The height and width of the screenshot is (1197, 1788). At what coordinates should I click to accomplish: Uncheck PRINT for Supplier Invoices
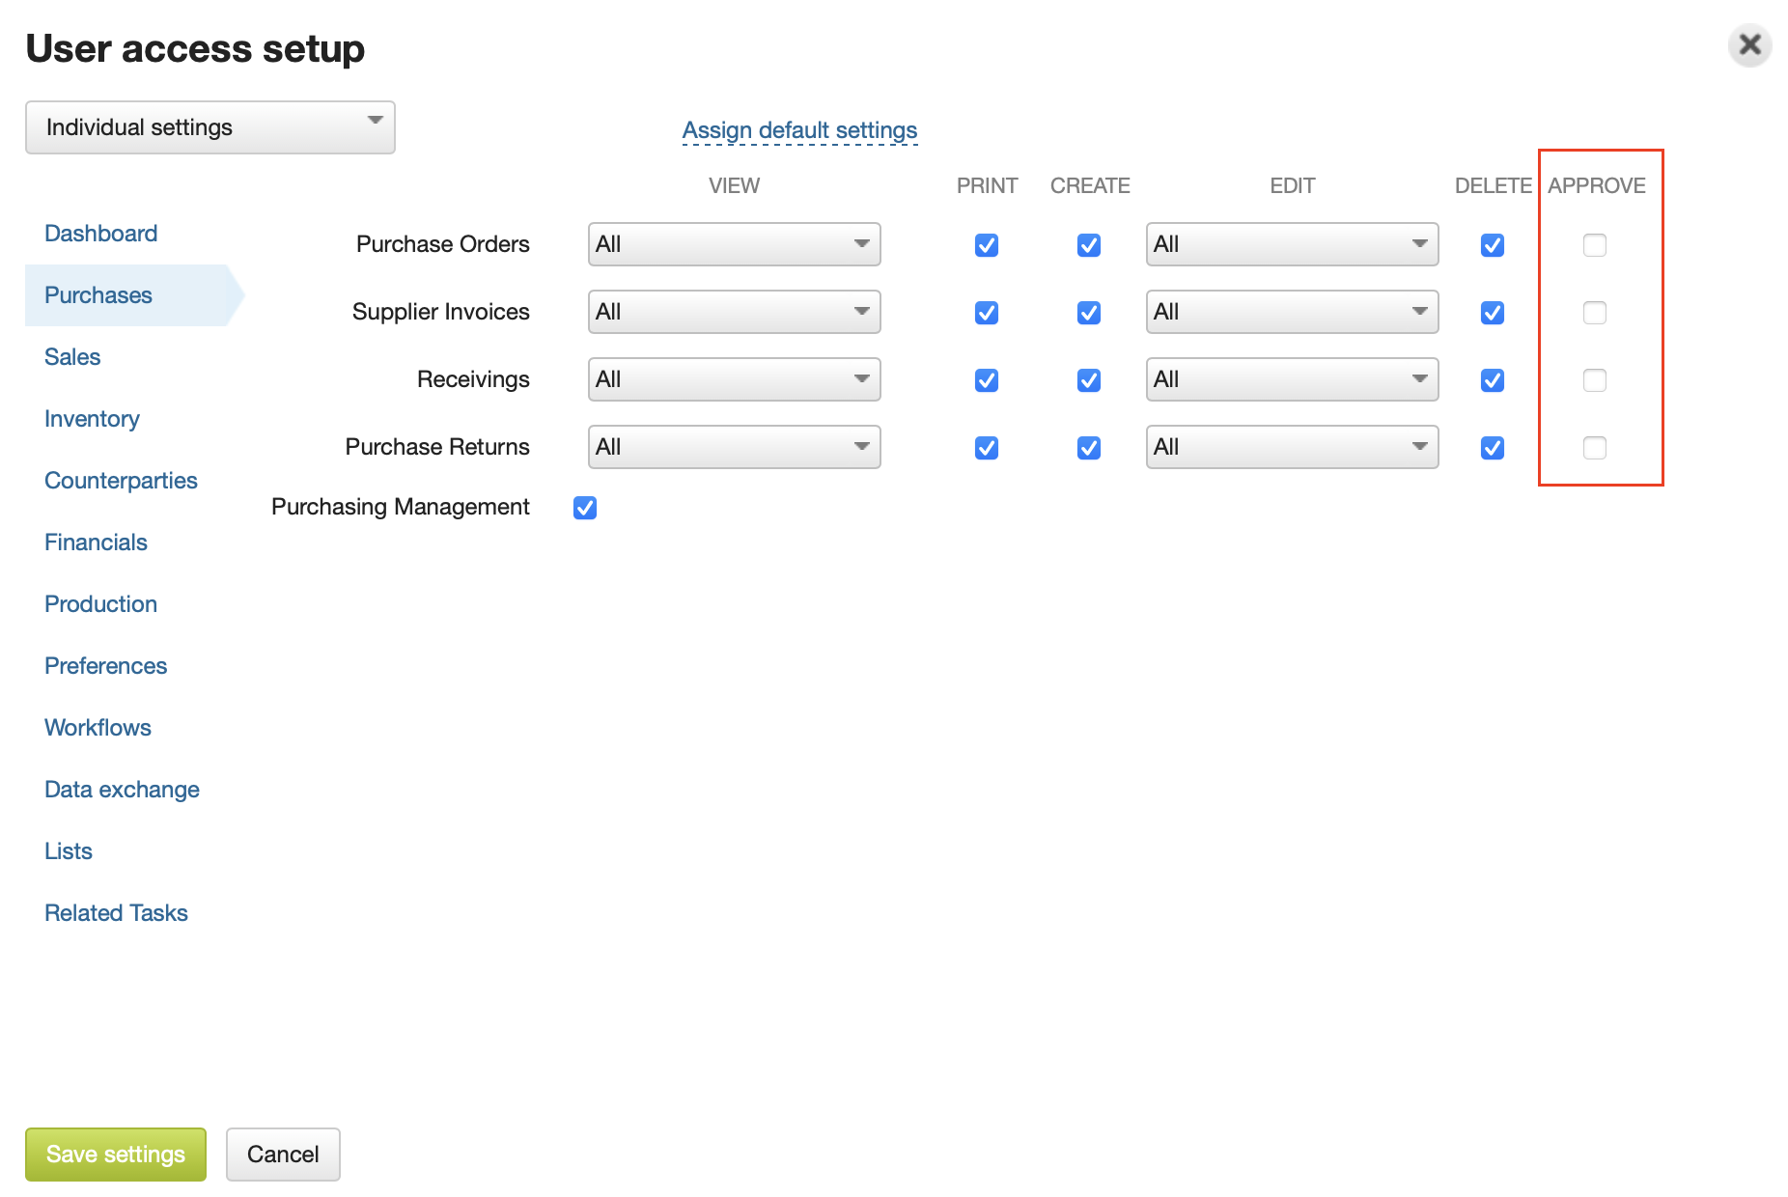point(987,313)
